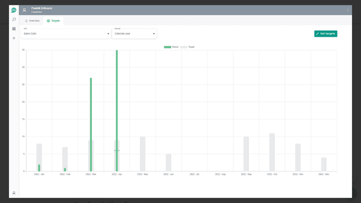The image size is (361, 203).
Task: Toggle the Target legend swatch
Action: [x=184, y=47]
